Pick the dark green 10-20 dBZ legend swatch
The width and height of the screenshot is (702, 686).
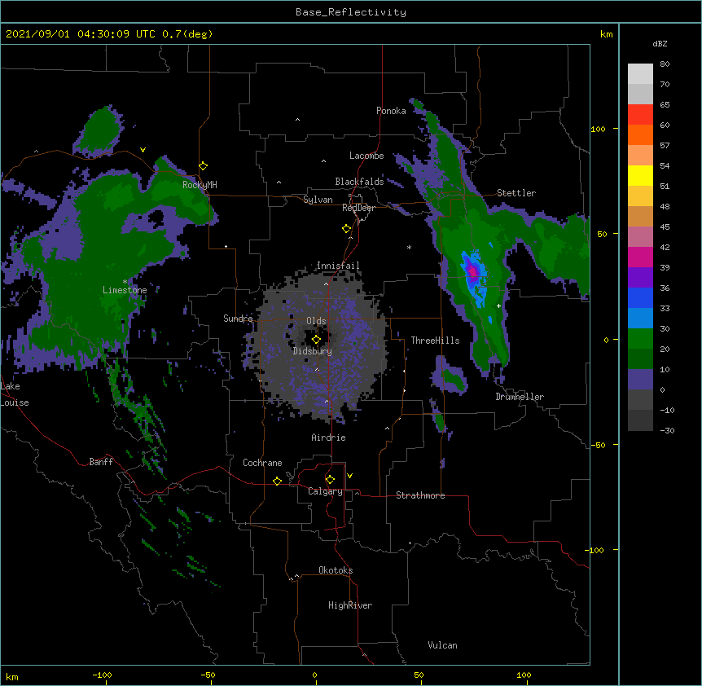click(640, 359)
